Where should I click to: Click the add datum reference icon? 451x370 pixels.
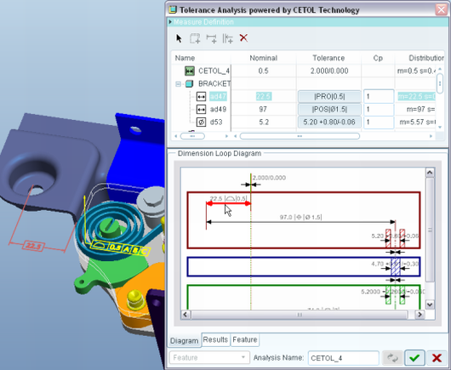click(227, 38)
